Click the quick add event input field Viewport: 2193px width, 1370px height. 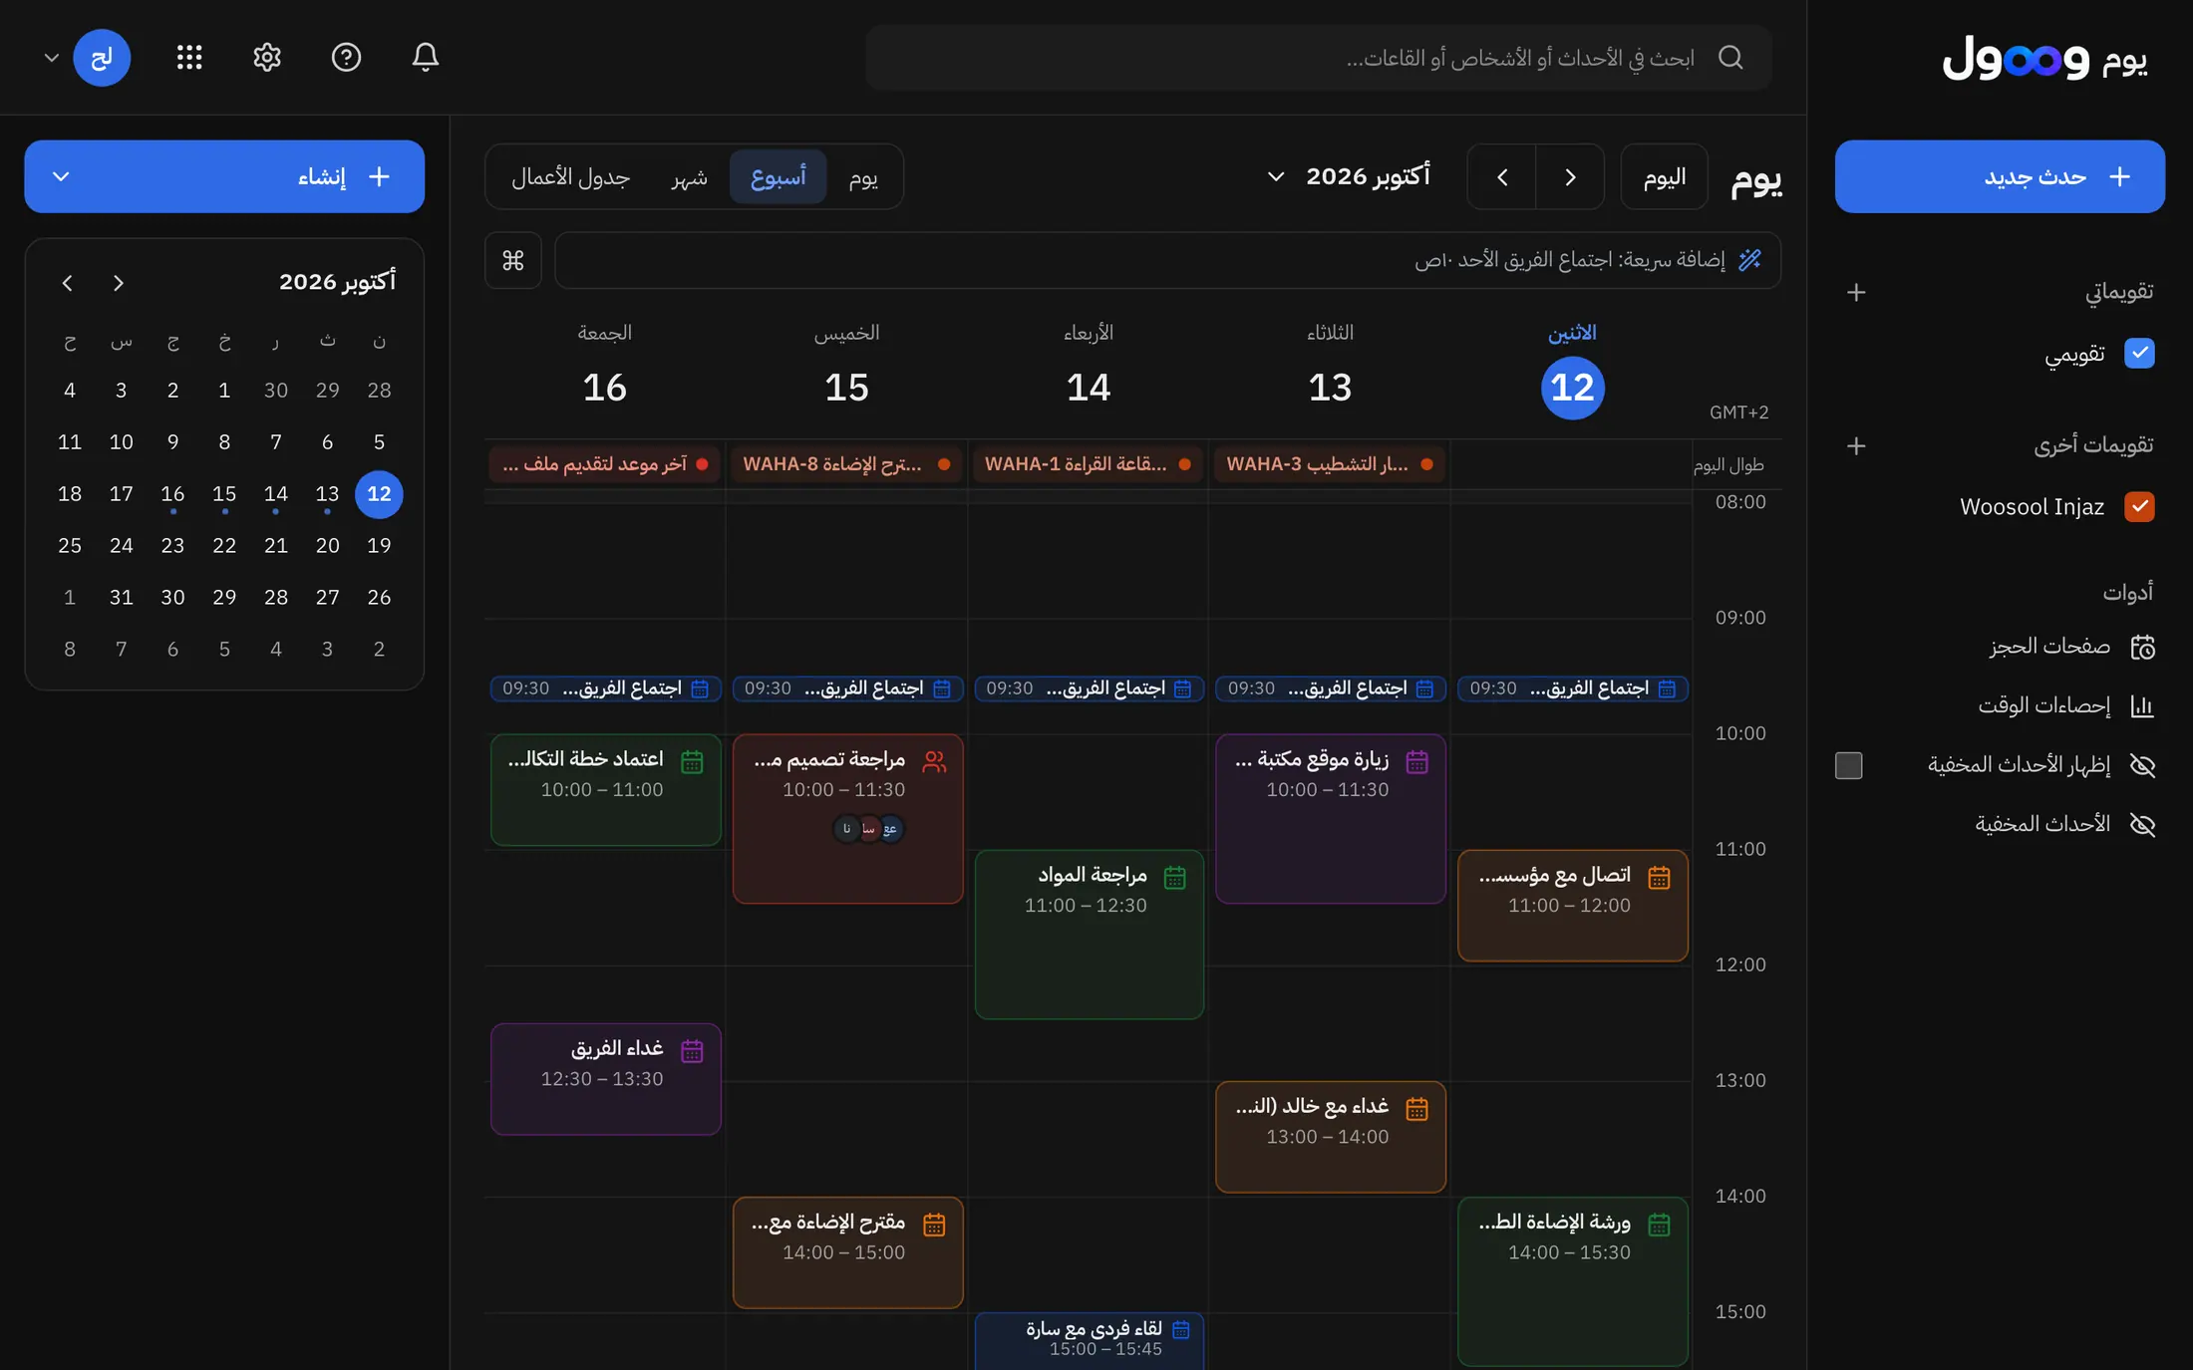click(x=1167, y=260)
